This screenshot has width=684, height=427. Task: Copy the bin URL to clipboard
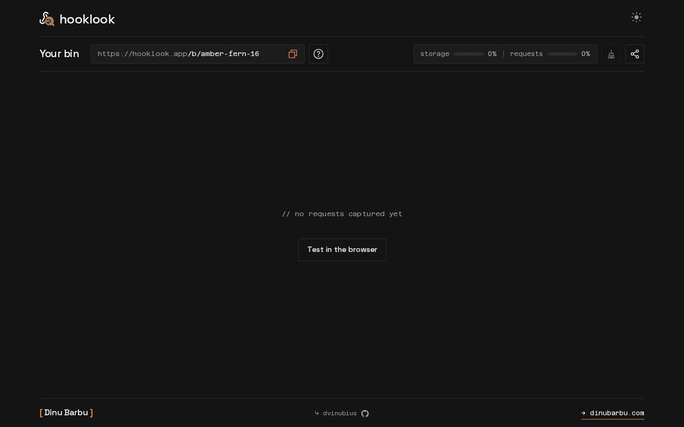(x=293, y=54)
